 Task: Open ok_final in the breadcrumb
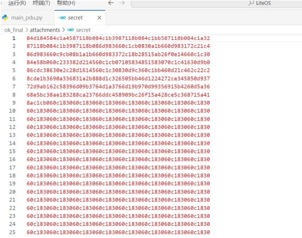tap(14, 30)
